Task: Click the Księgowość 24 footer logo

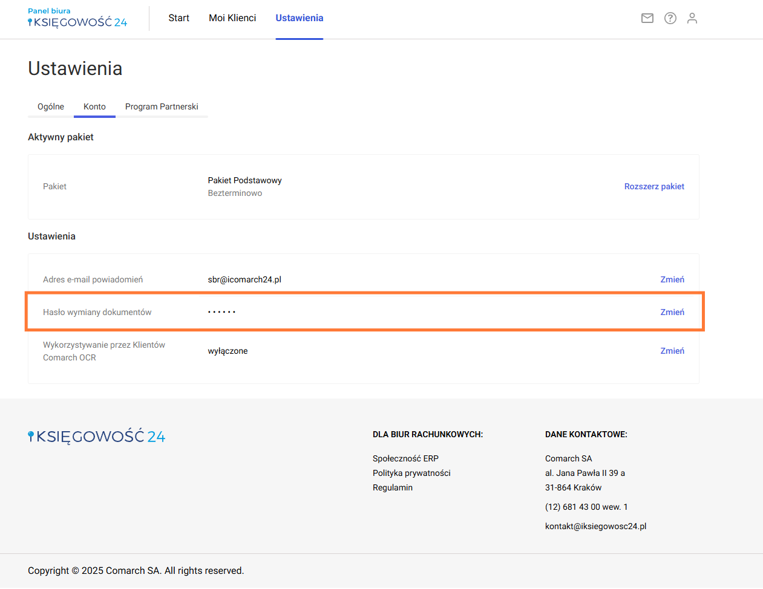Action: 97,436
